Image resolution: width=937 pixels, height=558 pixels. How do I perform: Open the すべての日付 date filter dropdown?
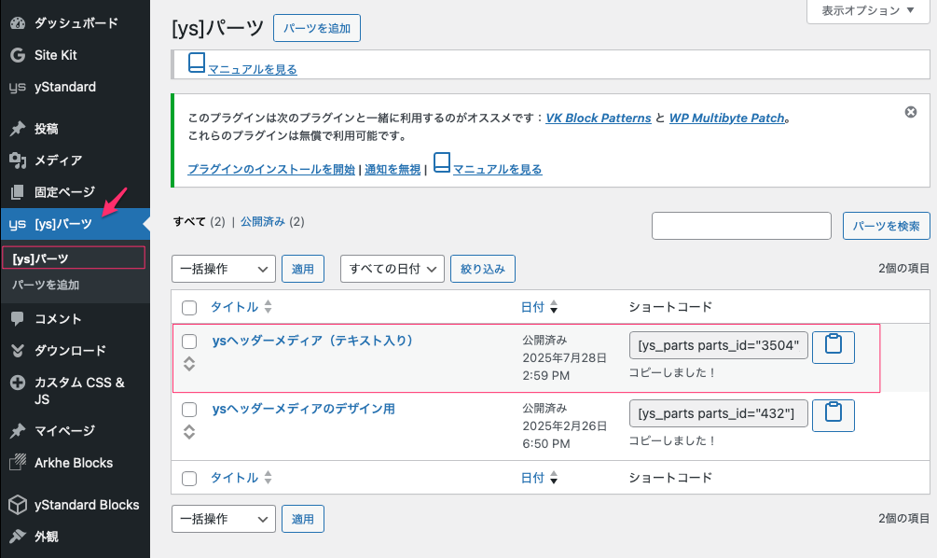point(392,269)
